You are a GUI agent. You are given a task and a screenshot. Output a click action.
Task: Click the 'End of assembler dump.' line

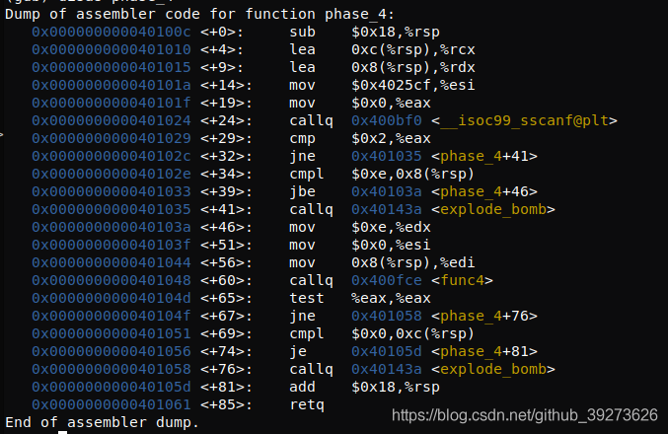pyautogui.click(x=103, y=422)
